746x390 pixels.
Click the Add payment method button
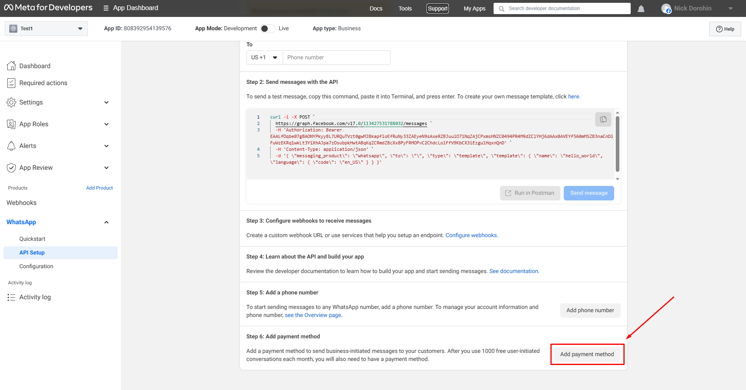587,354
